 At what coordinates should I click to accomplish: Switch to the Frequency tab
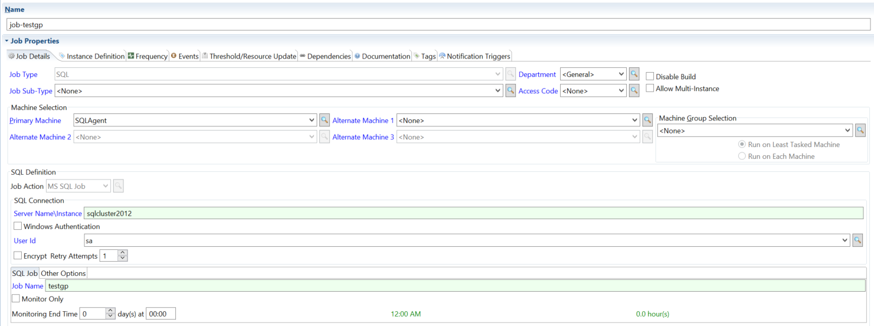(x=148, y=56)
